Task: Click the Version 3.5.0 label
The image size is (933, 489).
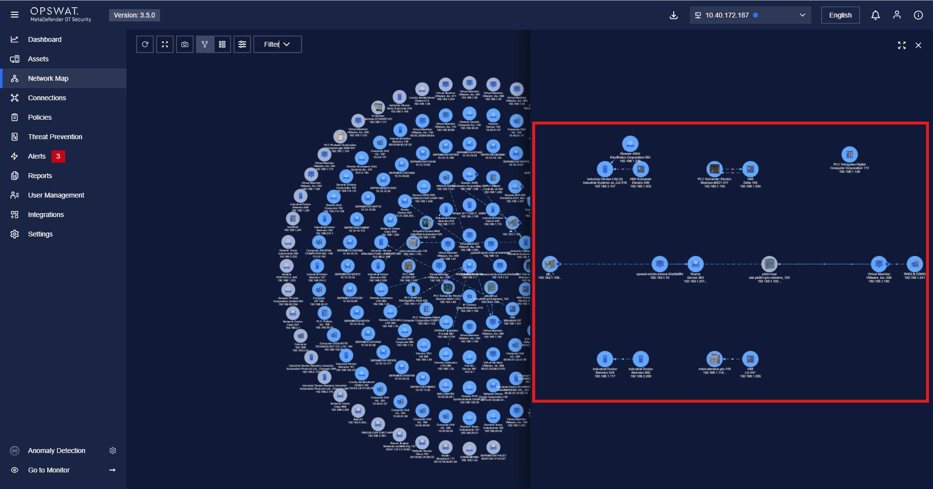Action: (134, 15)
